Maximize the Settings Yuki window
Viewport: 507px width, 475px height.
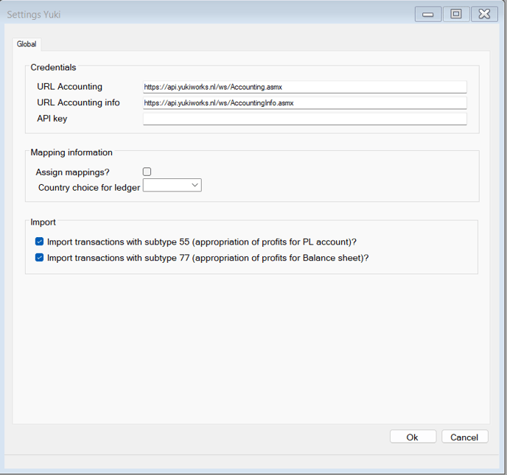pos(456,14)
